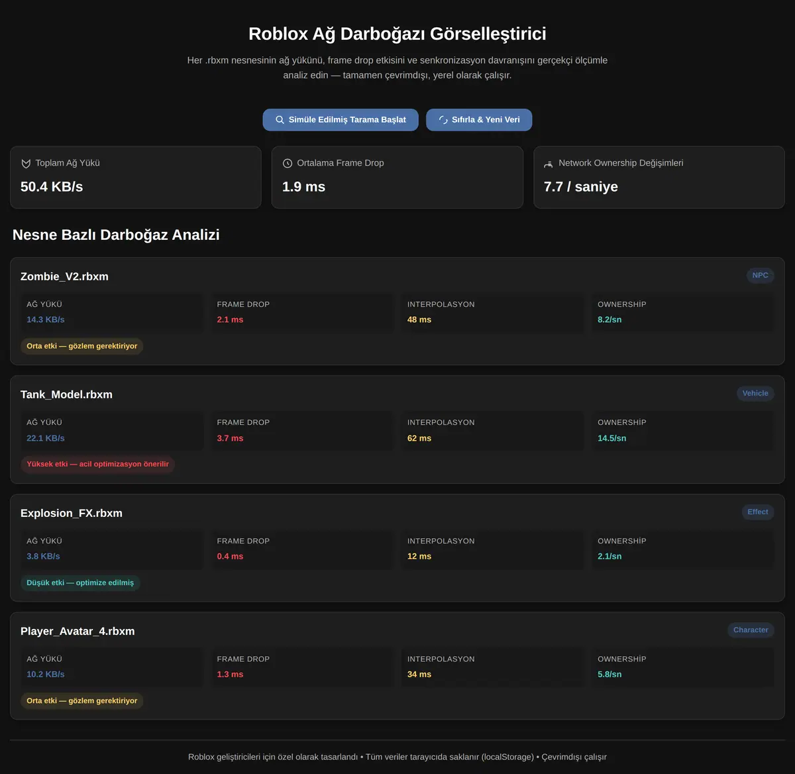
Task: Click Tank_Model network load 22.1 KB/s
Action: point(46,438)
